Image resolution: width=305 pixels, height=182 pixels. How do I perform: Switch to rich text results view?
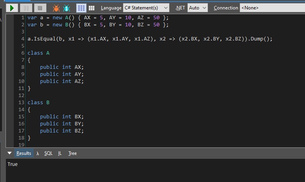[x=81, y=8]
